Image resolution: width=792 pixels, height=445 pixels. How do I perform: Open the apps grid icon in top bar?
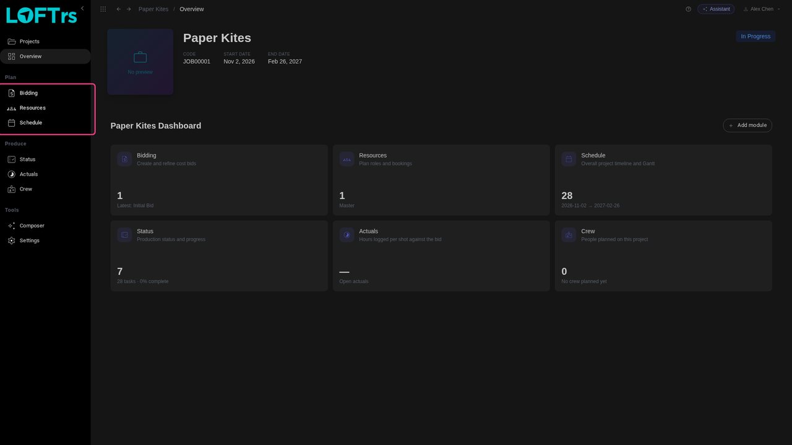click(x=103, y=9)
